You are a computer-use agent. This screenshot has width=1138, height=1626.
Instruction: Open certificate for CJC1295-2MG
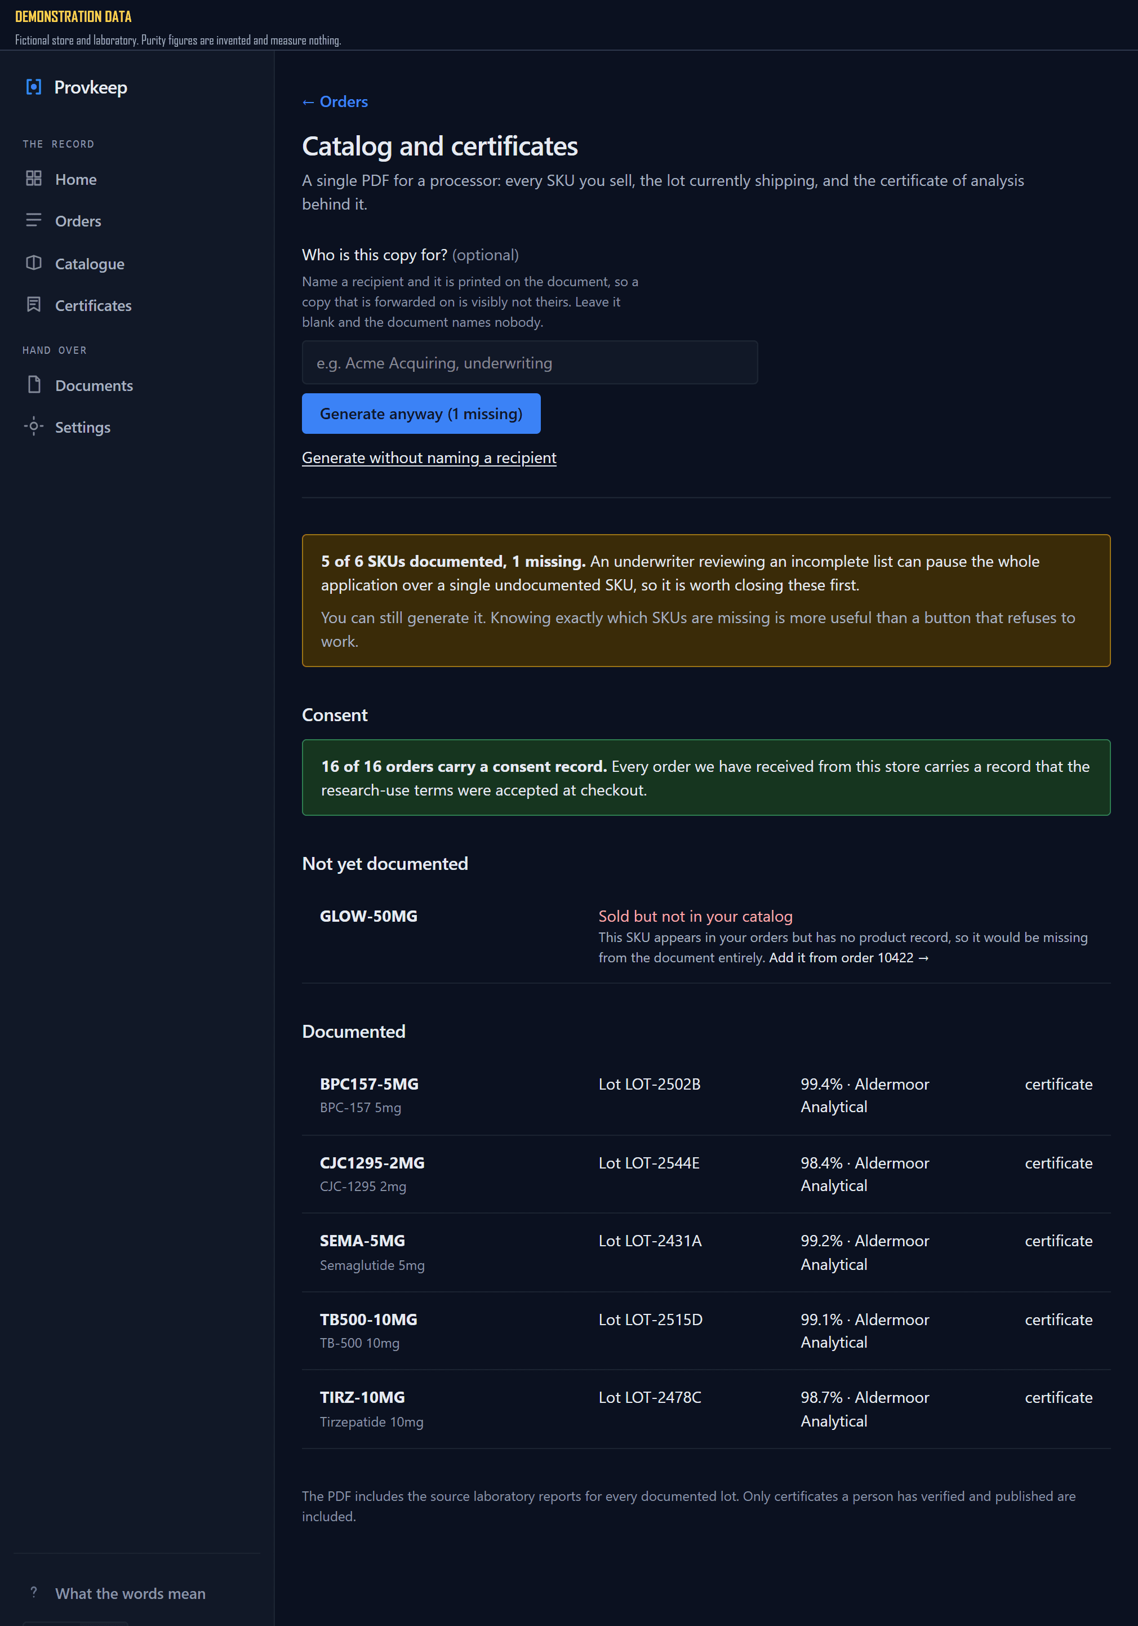coord(1058,1163)
